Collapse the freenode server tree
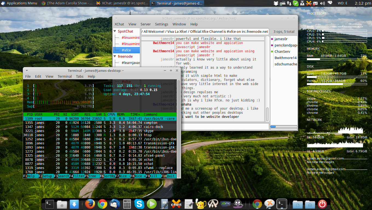The image size is (372, 210). tap(115, 57)
